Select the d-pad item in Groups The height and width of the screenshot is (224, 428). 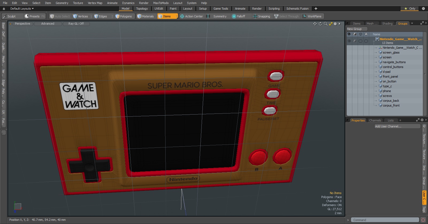point(387,72)
